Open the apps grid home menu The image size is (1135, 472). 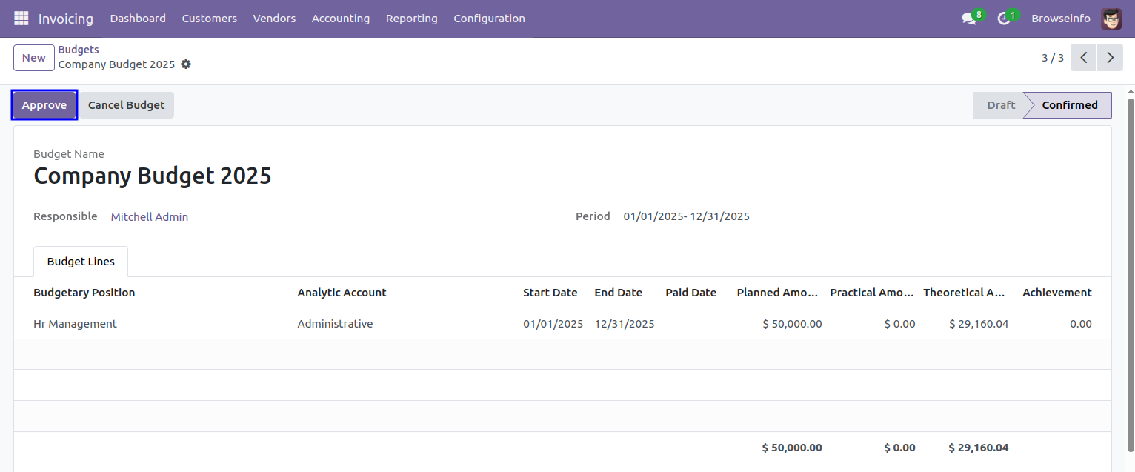[x=21, y=19]
